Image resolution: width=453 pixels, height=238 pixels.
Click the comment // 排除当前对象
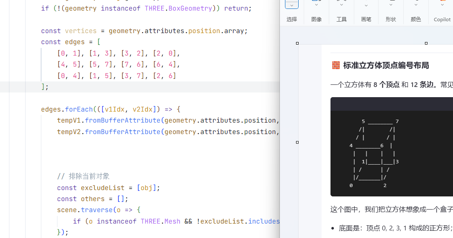(x=83, y=176)
